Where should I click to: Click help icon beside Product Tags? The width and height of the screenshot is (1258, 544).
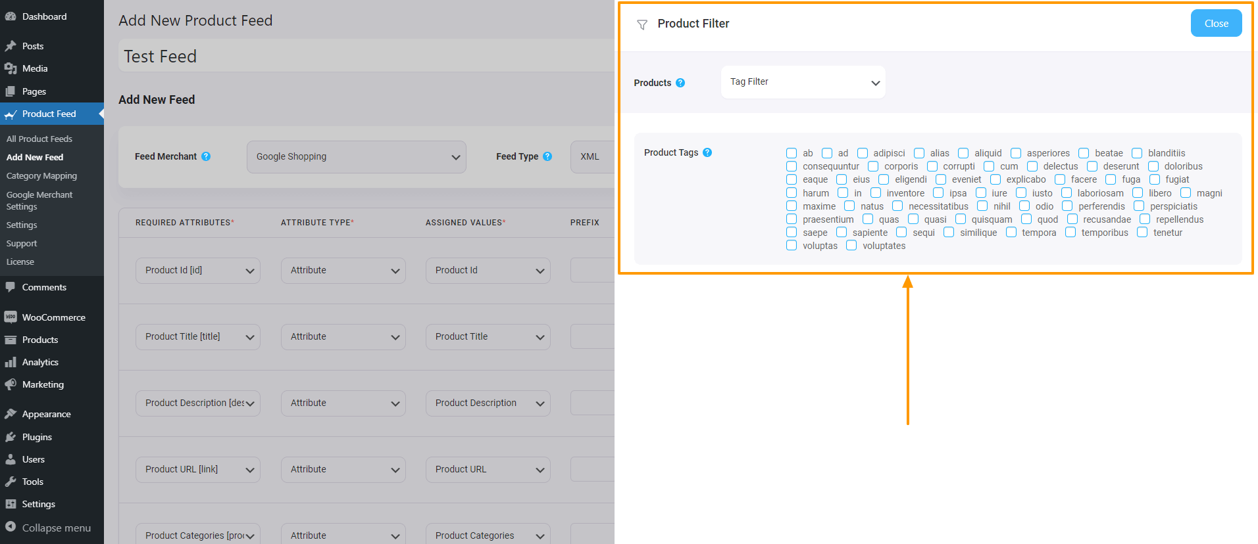coord(707,152)
